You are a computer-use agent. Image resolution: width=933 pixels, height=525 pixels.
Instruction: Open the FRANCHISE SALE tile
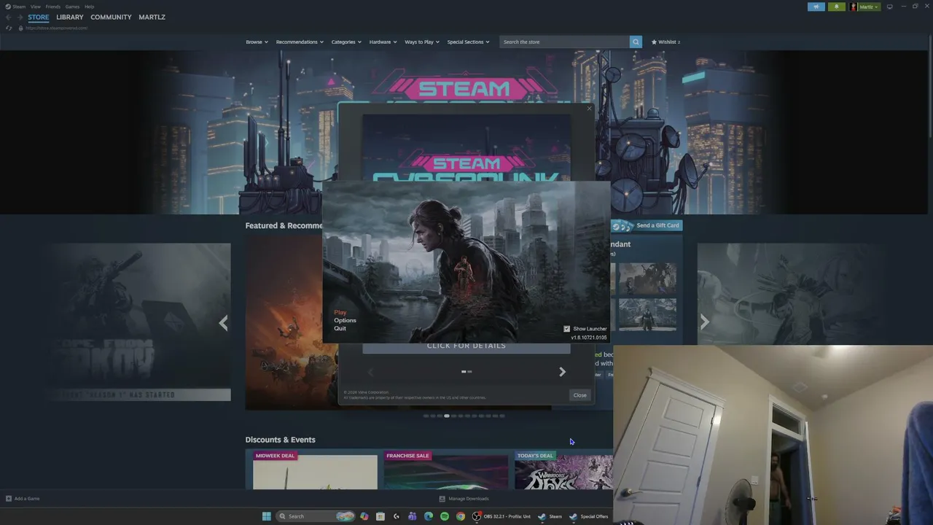pos(445,471)
